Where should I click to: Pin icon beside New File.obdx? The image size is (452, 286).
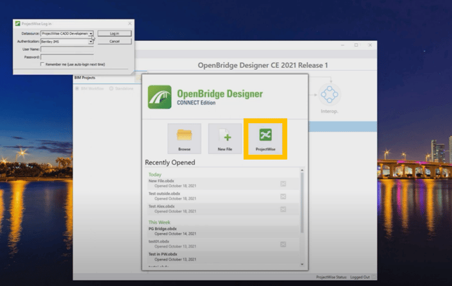(283, 183)
